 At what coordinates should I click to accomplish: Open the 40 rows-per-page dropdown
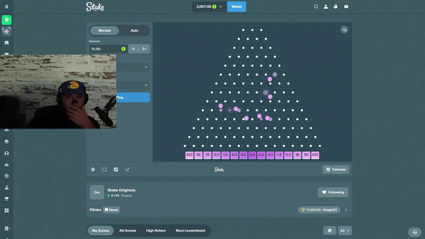pyautogui.click(x=345, y=231)
